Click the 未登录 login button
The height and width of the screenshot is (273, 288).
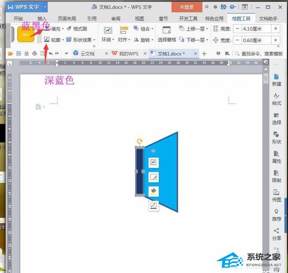[187, 7]
